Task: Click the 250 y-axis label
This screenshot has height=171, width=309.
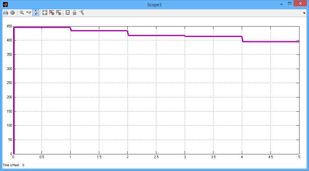Action: [9, 83]
